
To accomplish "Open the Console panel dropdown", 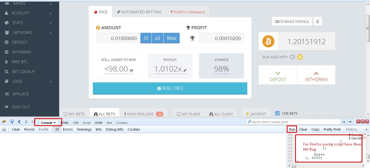I will click(x=48, y=122).
